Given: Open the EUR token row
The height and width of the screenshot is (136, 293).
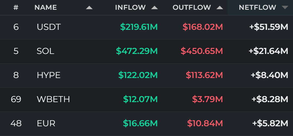Looking at the screenshot, I should pos(146,123).
